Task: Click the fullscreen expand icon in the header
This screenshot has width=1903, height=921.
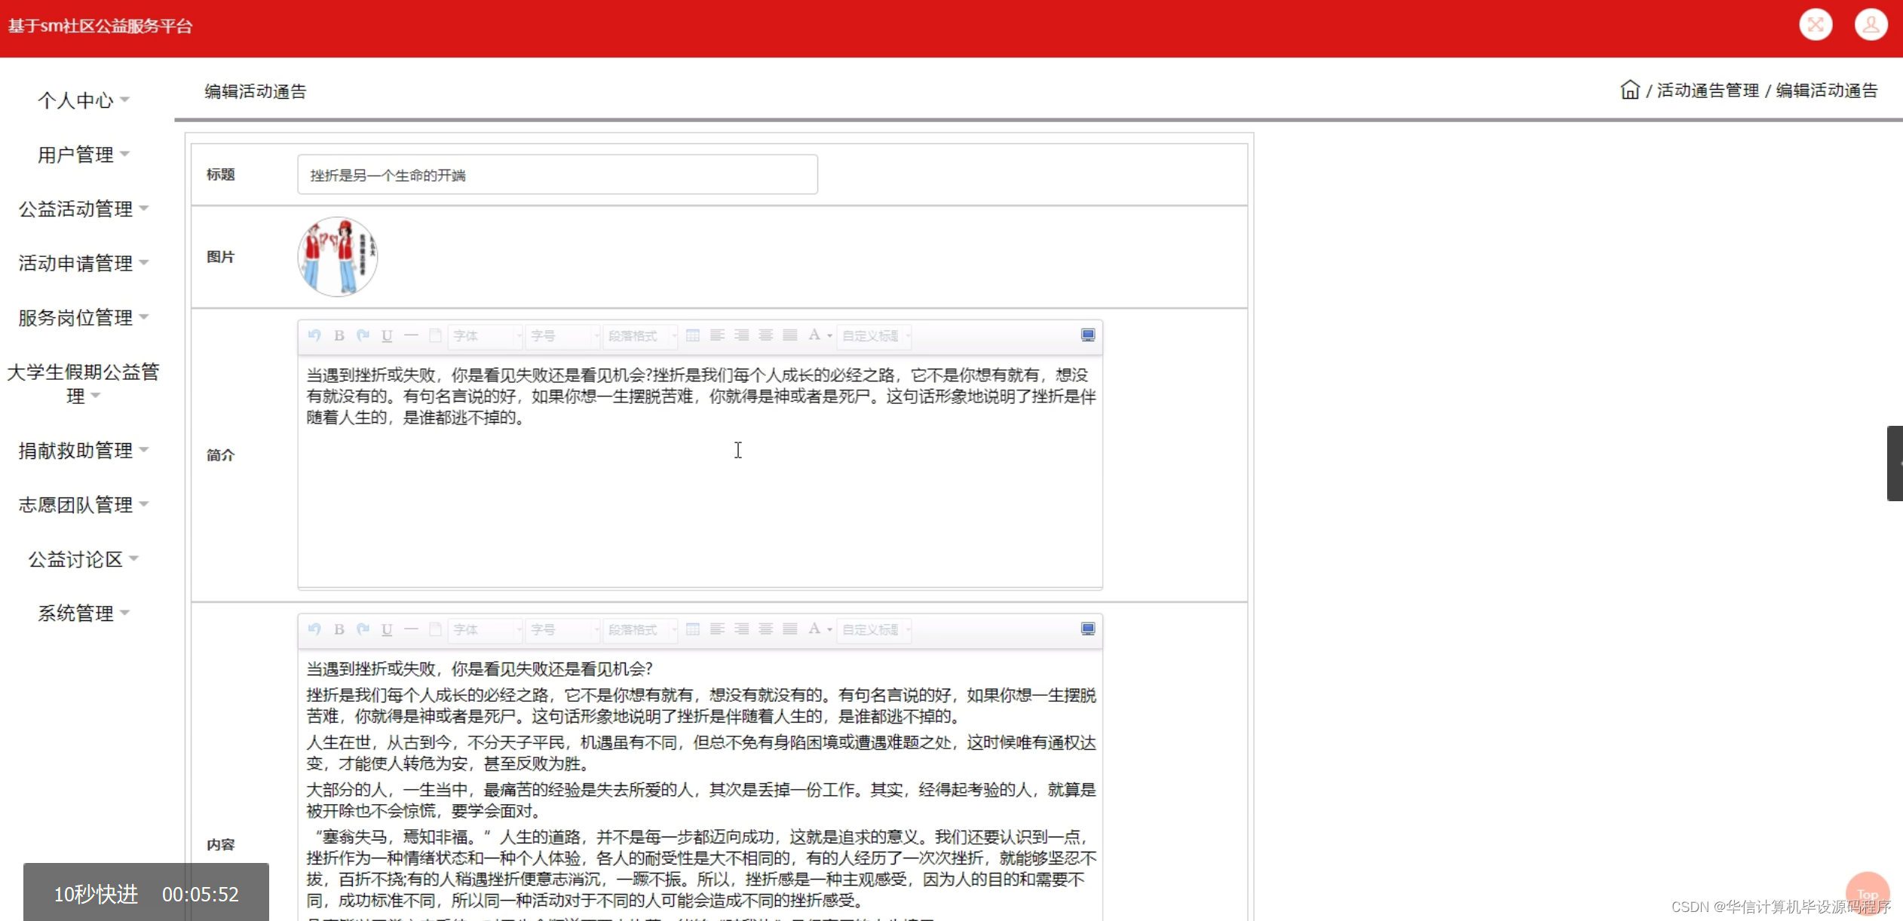Action: 1816,24
